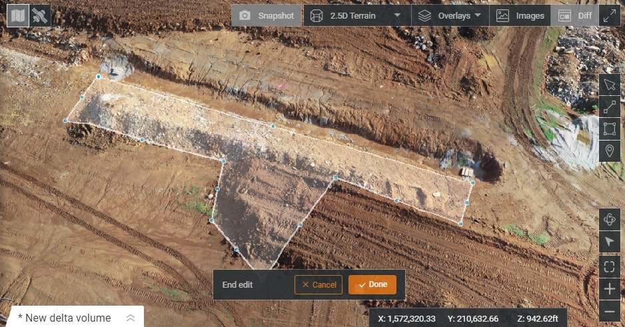Click the north compass arrow button
The height and width of the screenshot is (327, 625).
[609, 241]
